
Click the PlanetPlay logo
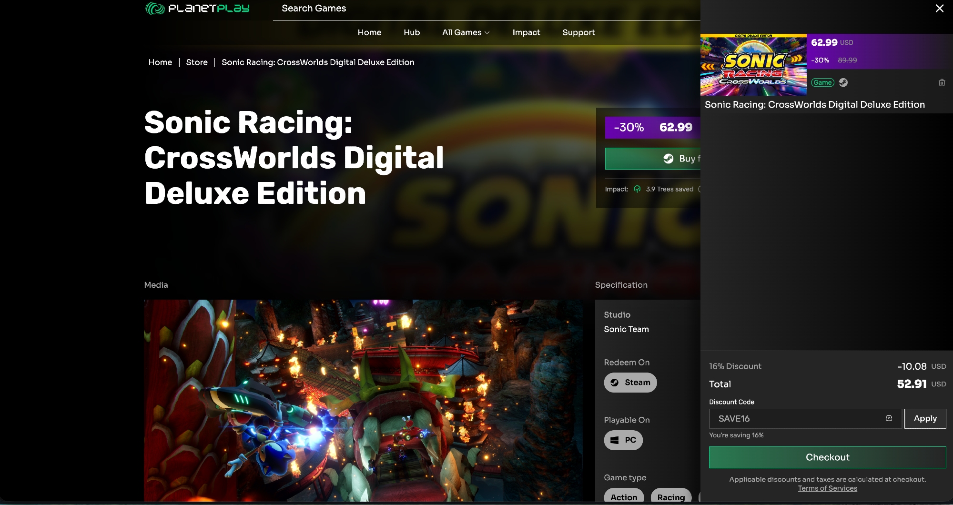pyautogui.click(x=197, y=9)
